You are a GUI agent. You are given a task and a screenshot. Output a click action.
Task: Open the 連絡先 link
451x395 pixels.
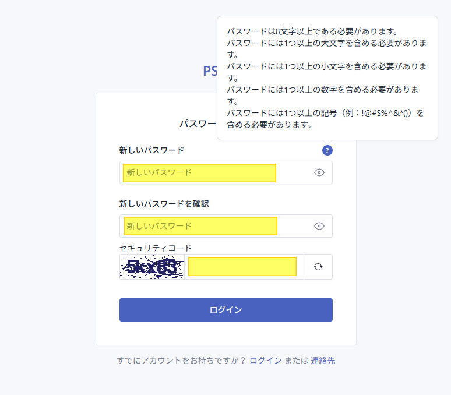coord(323,361)
